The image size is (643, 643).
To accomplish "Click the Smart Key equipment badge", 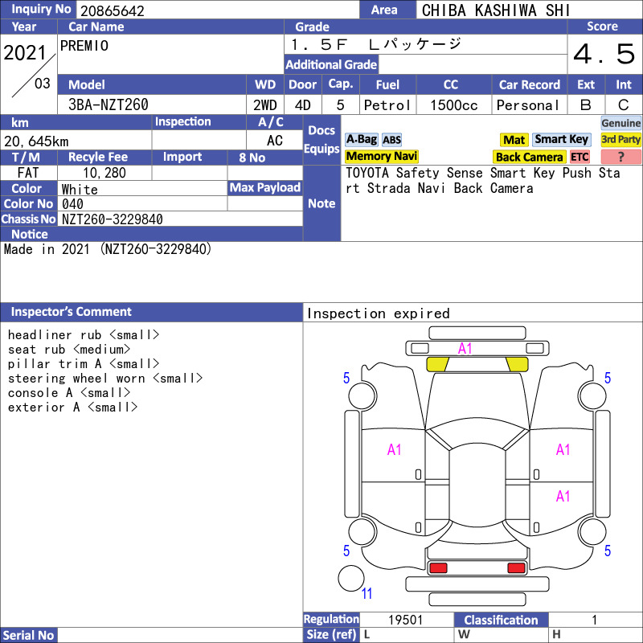I will click(x=561, y=140).
